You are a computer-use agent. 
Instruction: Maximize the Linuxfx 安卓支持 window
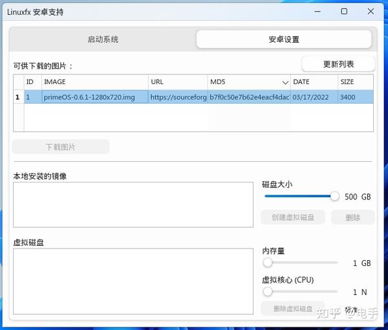click(x=344, y=12)
